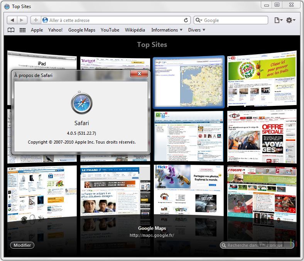The width and height of the screenshot is (304, 261).
Task: Click the Copyright 2007-2010 Apple Inc. text
Action: pos(82,142)
